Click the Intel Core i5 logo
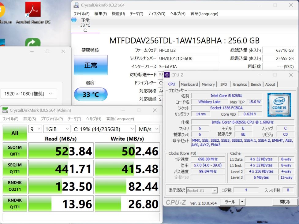The height and width of the screenshot is (224, 299). point(279,105)
